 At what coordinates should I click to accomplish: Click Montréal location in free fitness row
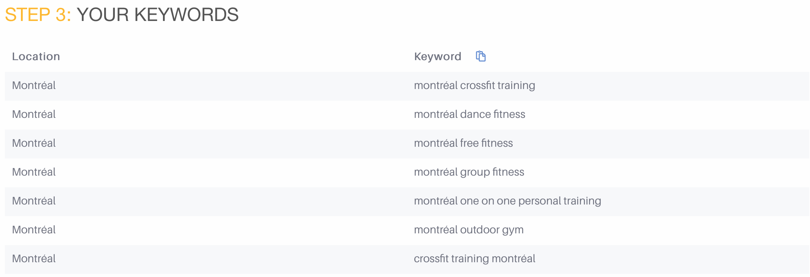point(34,143)
